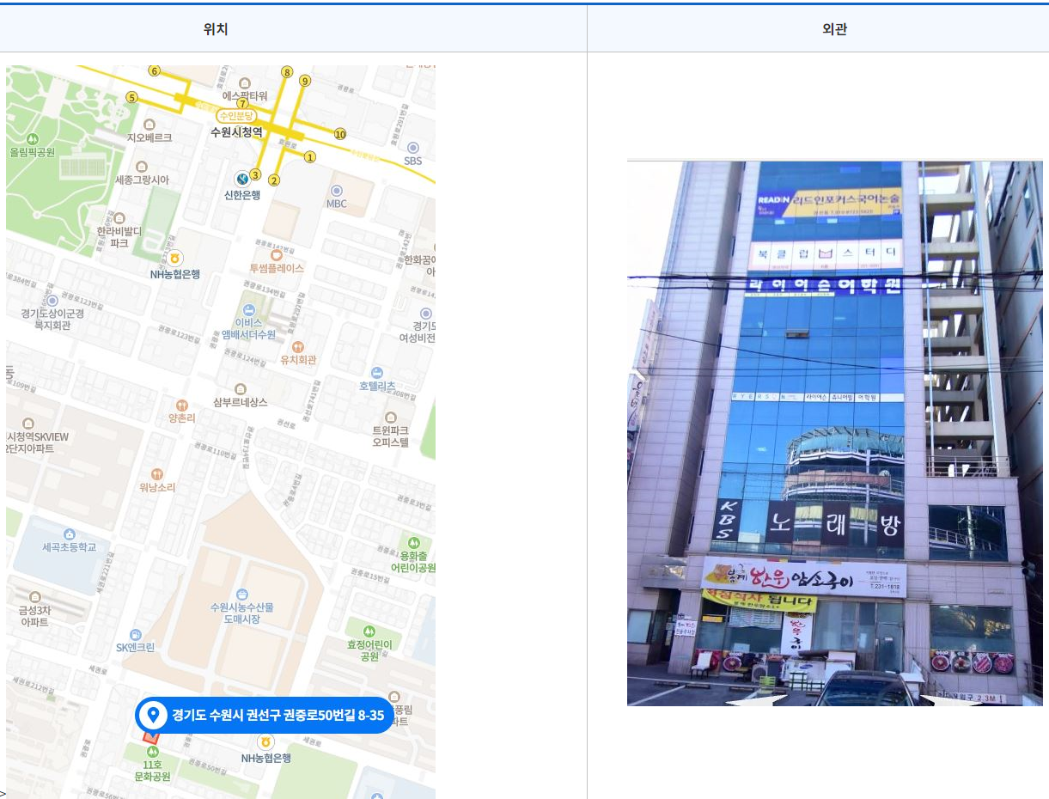Click subway exit number 1 marker
Viewport: 1049px width, 799px height.
tap(310, 157)
